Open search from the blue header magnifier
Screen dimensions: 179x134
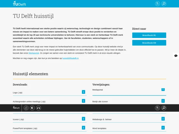pos(164,4)
